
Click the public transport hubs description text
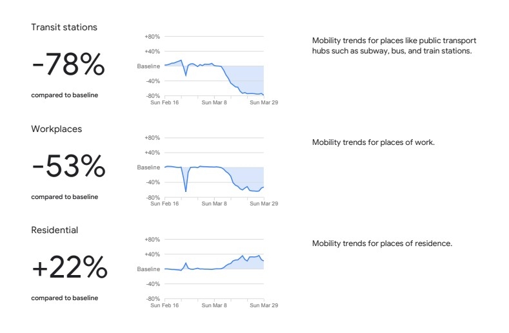tap(394, 45)
